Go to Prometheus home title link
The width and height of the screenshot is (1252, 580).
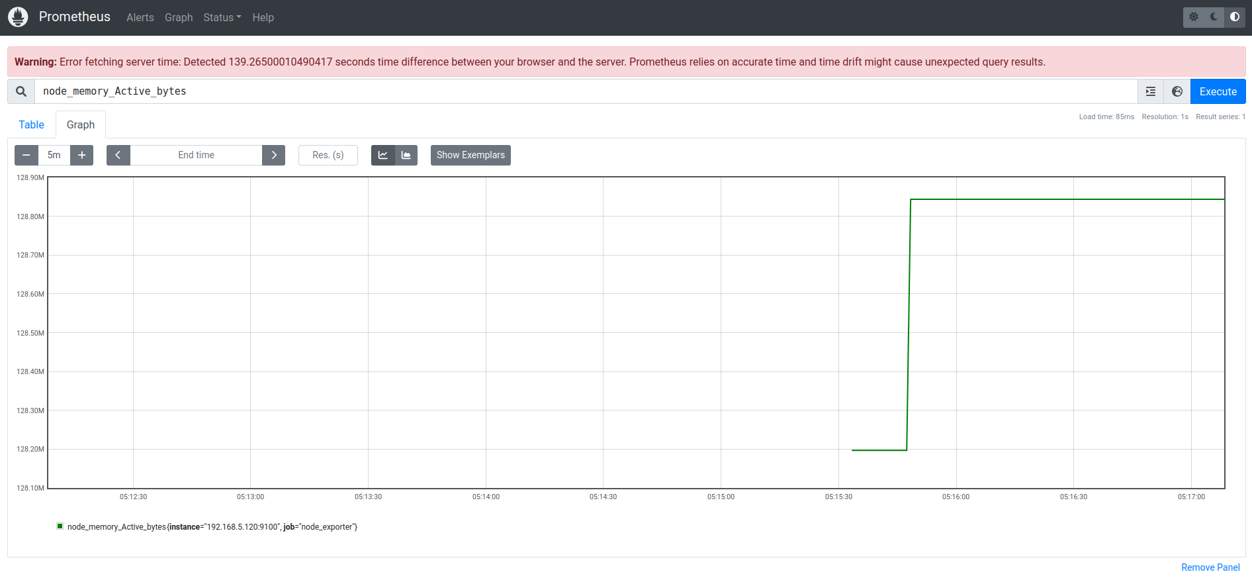click(x=75, y=17)
